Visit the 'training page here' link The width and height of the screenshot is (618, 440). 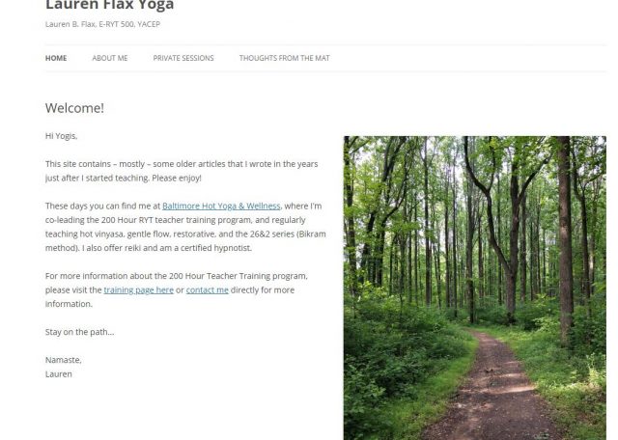139,289
